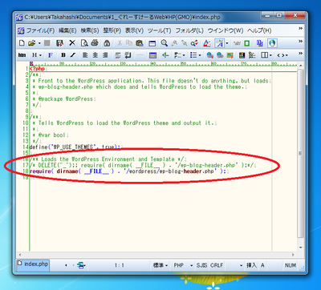Switch to the index.php document tab
321x290 pixels.
pos(33,264)
